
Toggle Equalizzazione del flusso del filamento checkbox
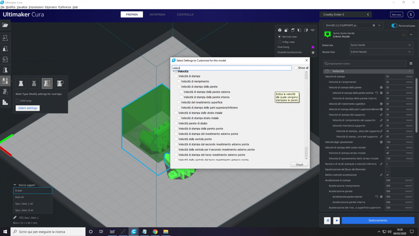point(387,169)
